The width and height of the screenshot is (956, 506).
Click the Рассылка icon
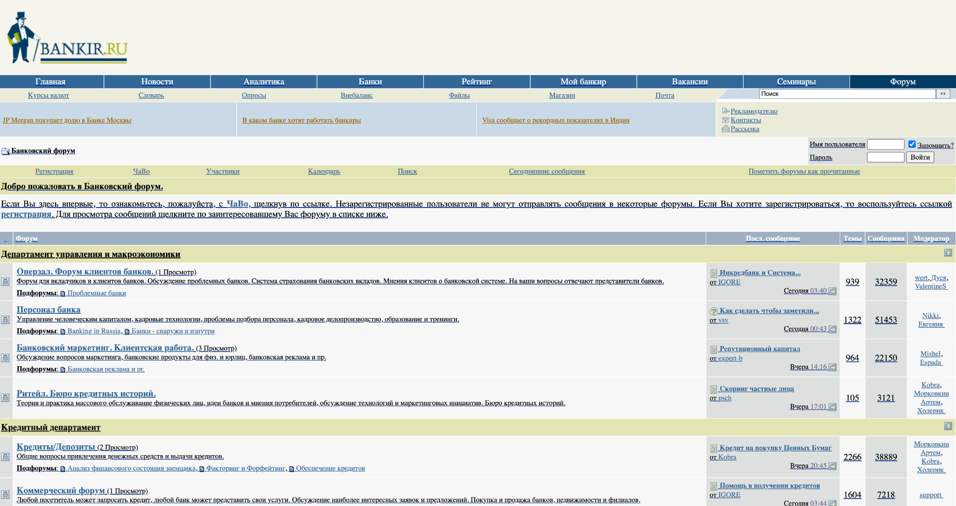click(x=725, y=129)
